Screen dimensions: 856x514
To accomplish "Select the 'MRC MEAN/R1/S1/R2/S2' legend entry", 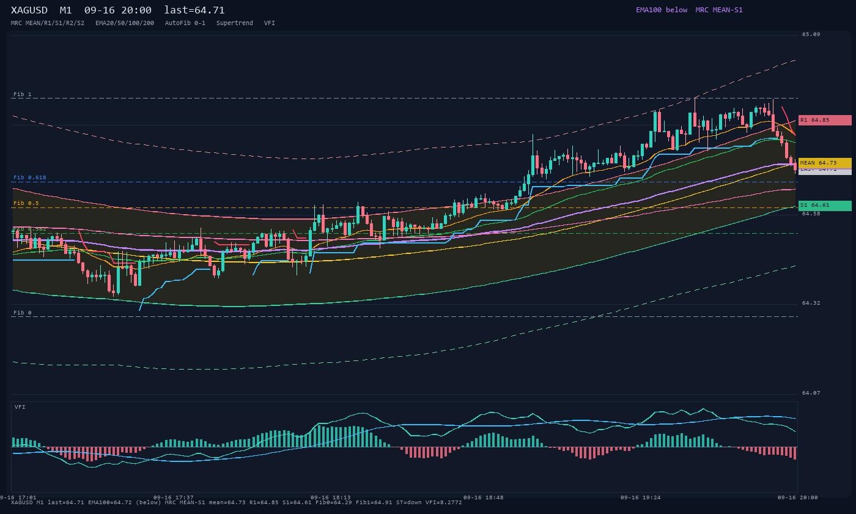I will [x=48, y=23].
